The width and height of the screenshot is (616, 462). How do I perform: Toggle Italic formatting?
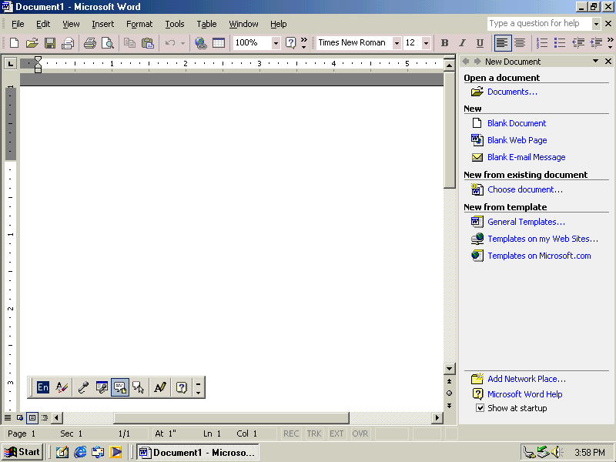click(463, 43)
